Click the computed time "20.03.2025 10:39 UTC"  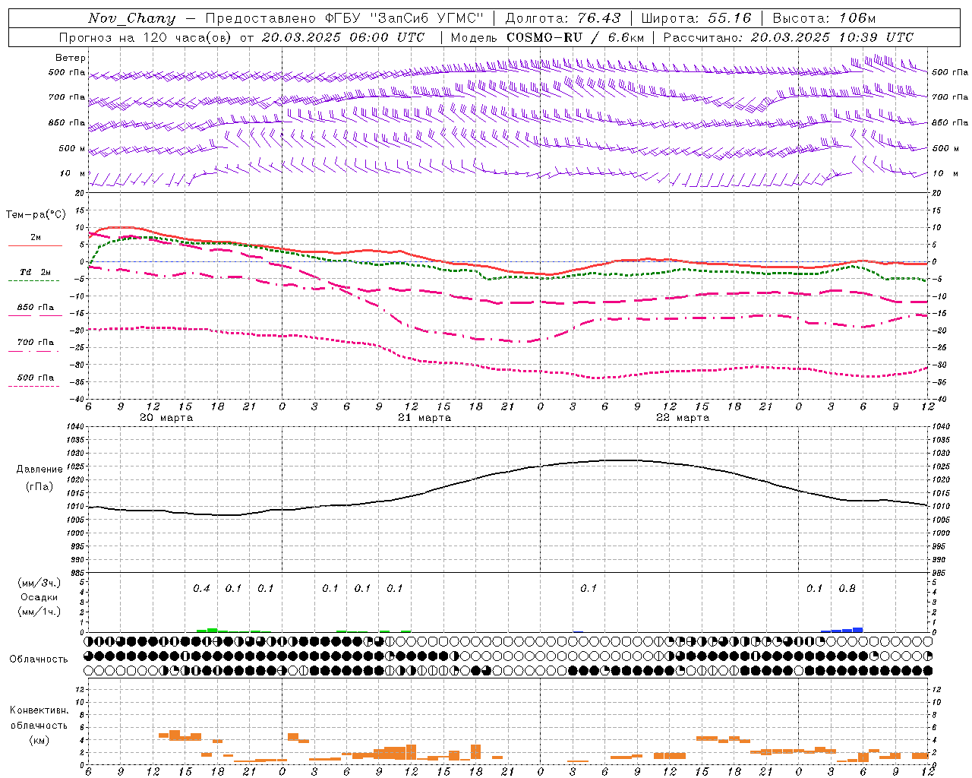(x=832, y=37)
